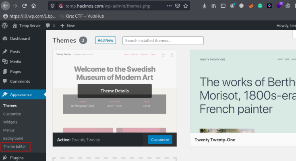This screenshot has width=296, height=161.
Task: Open Widgets submenu item
Action: pos(10,122)
